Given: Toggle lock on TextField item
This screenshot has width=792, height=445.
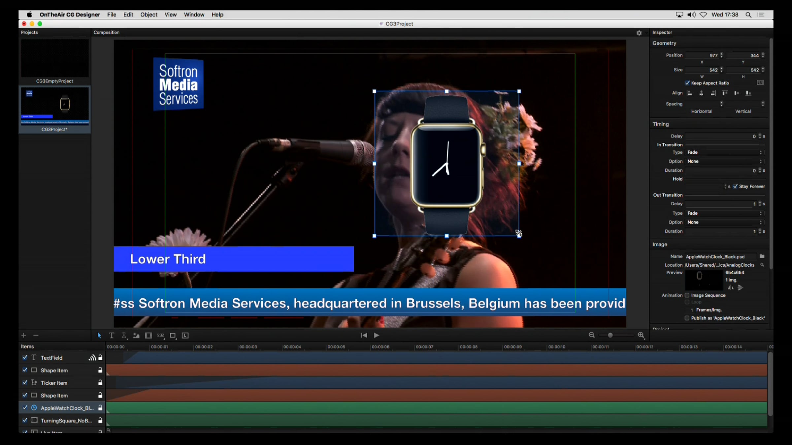Looking at the screenshot, I should (x=100, y=358).
